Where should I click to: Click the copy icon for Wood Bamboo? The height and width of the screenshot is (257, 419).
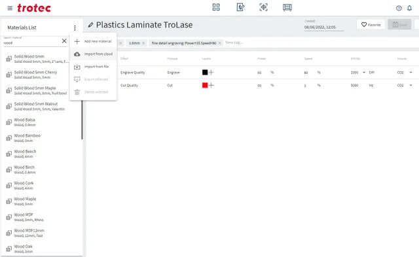(x=9, y=138)
